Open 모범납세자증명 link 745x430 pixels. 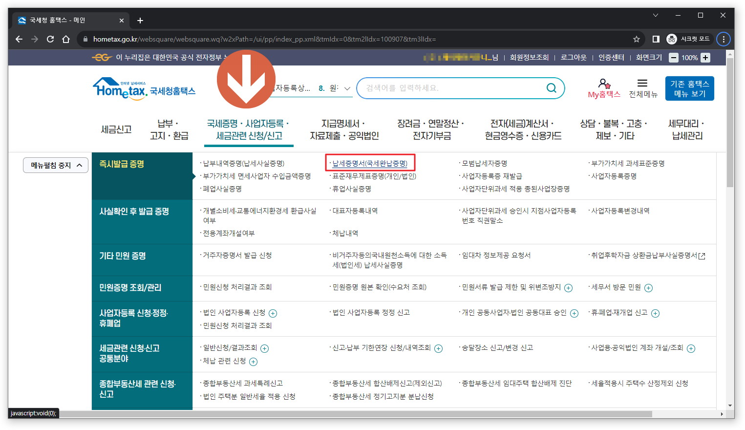485,164
